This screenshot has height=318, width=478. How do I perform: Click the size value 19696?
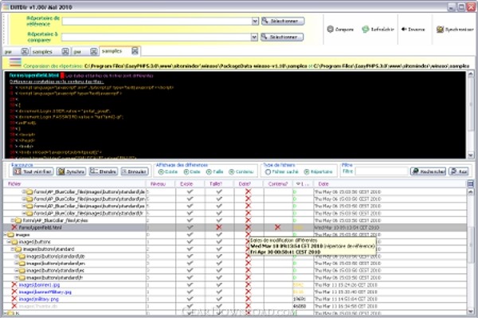pos(300,299)
